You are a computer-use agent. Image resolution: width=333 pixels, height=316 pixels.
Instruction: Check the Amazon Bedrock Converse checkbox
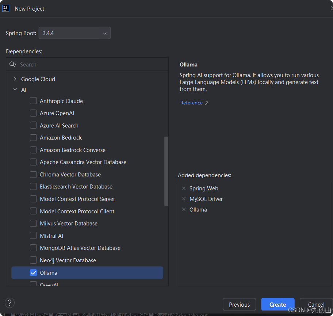coord(33,150)
